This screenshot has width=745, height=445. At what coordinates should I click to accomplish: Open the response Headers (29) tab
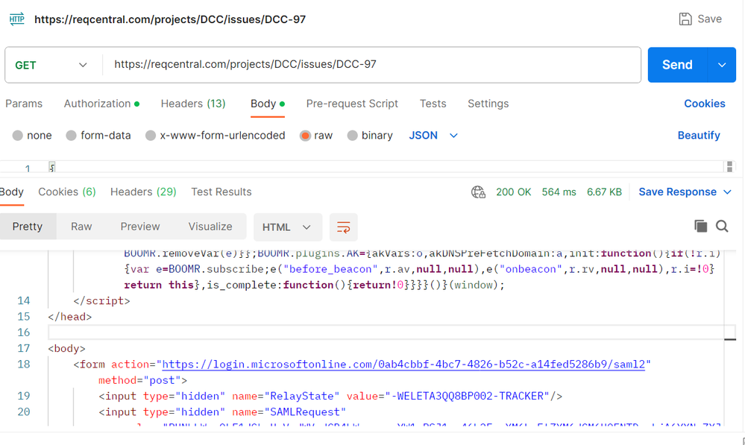tap(143, 192)
